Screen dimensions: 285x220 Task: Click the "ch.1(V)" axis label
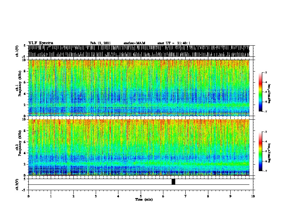coord(17,51)
